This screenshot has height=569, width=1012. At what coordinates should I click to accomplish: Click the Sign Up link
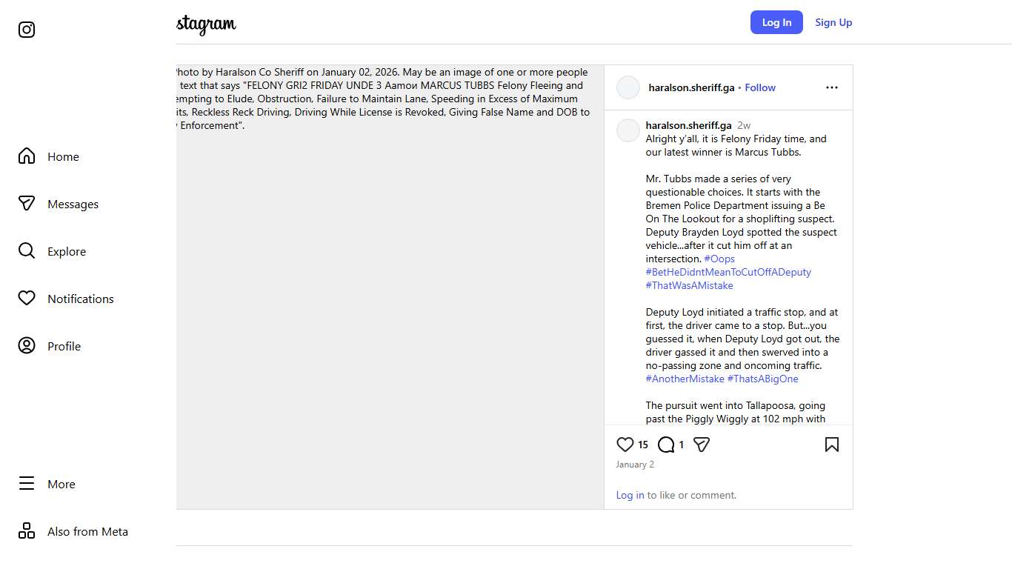click(833, 22)
